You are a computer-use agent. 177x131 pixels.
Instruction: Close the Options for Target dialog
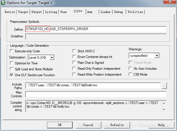point(169,3)
